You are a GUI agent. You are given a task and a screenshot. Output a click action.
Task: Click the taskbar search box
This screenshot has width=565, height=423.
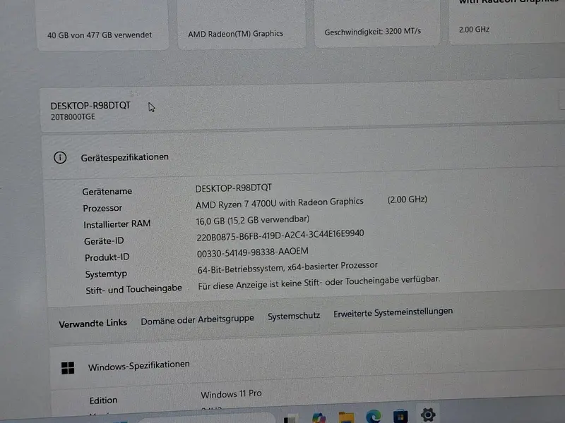pos(207,419)
